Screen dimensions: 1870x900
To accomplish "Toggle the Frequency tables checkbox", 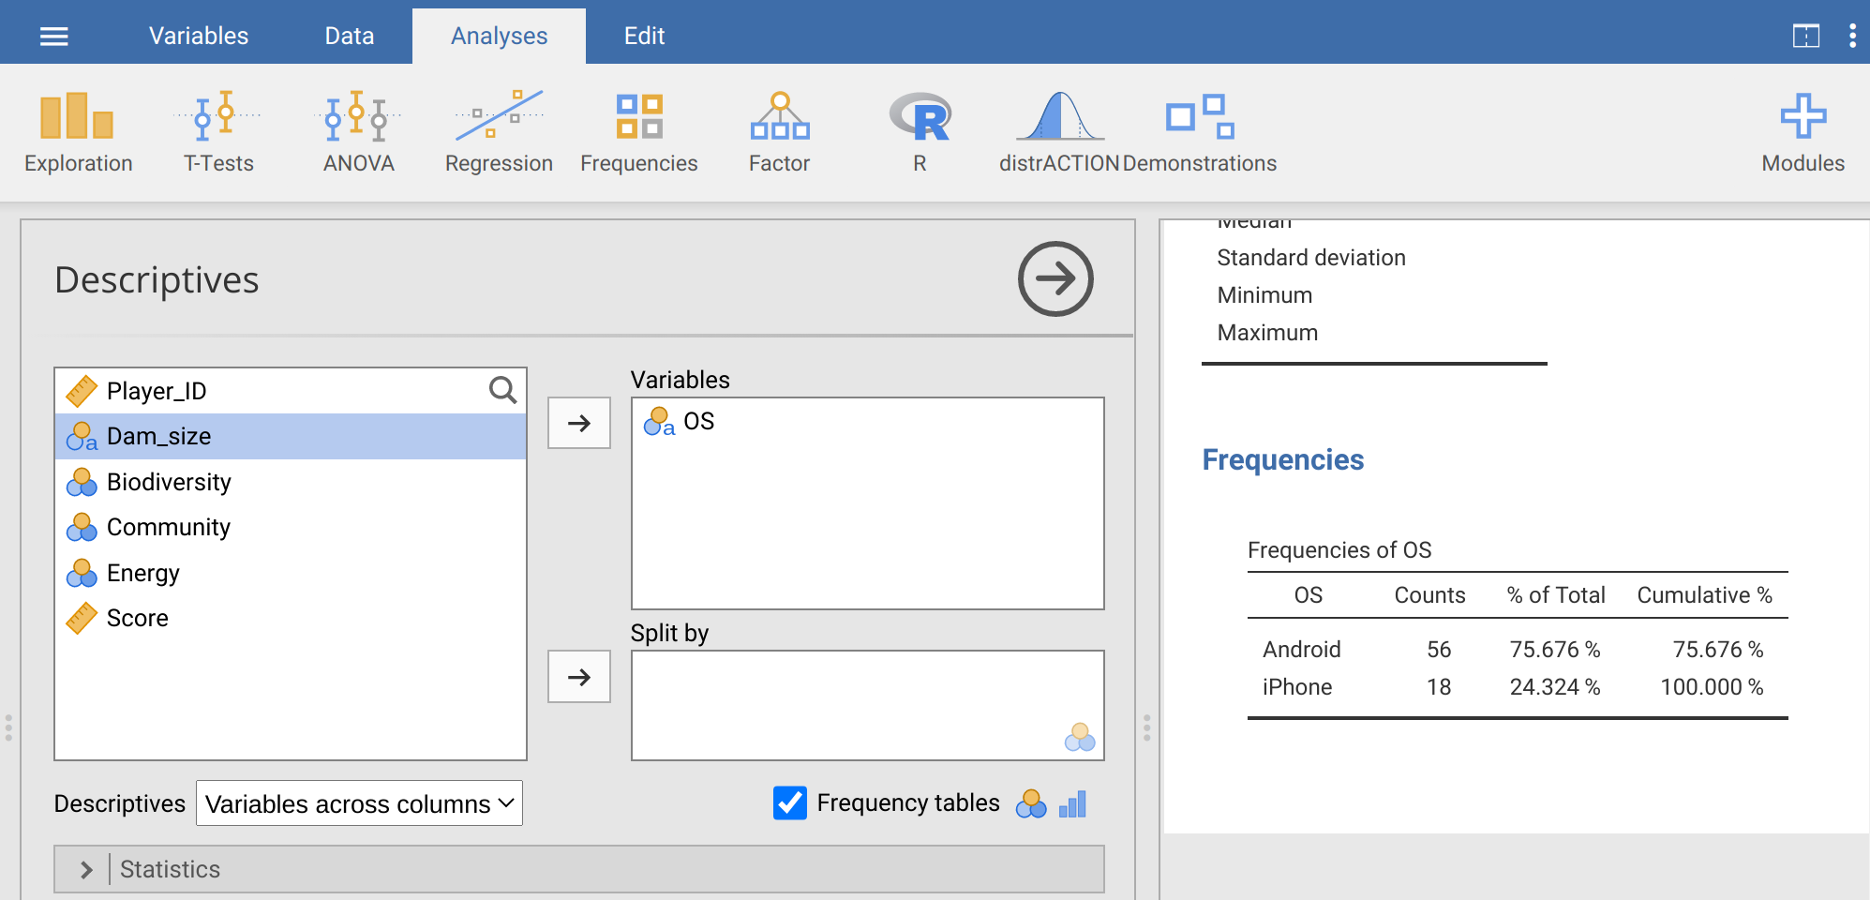I will click(x=790, y=803).
